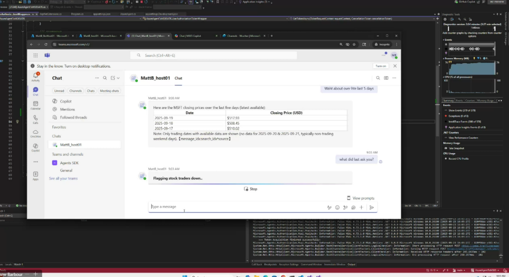This screenshot has width=509, height=277.
Task: Select the Chat icon in Teams sidebar
Action: [36, 91]
